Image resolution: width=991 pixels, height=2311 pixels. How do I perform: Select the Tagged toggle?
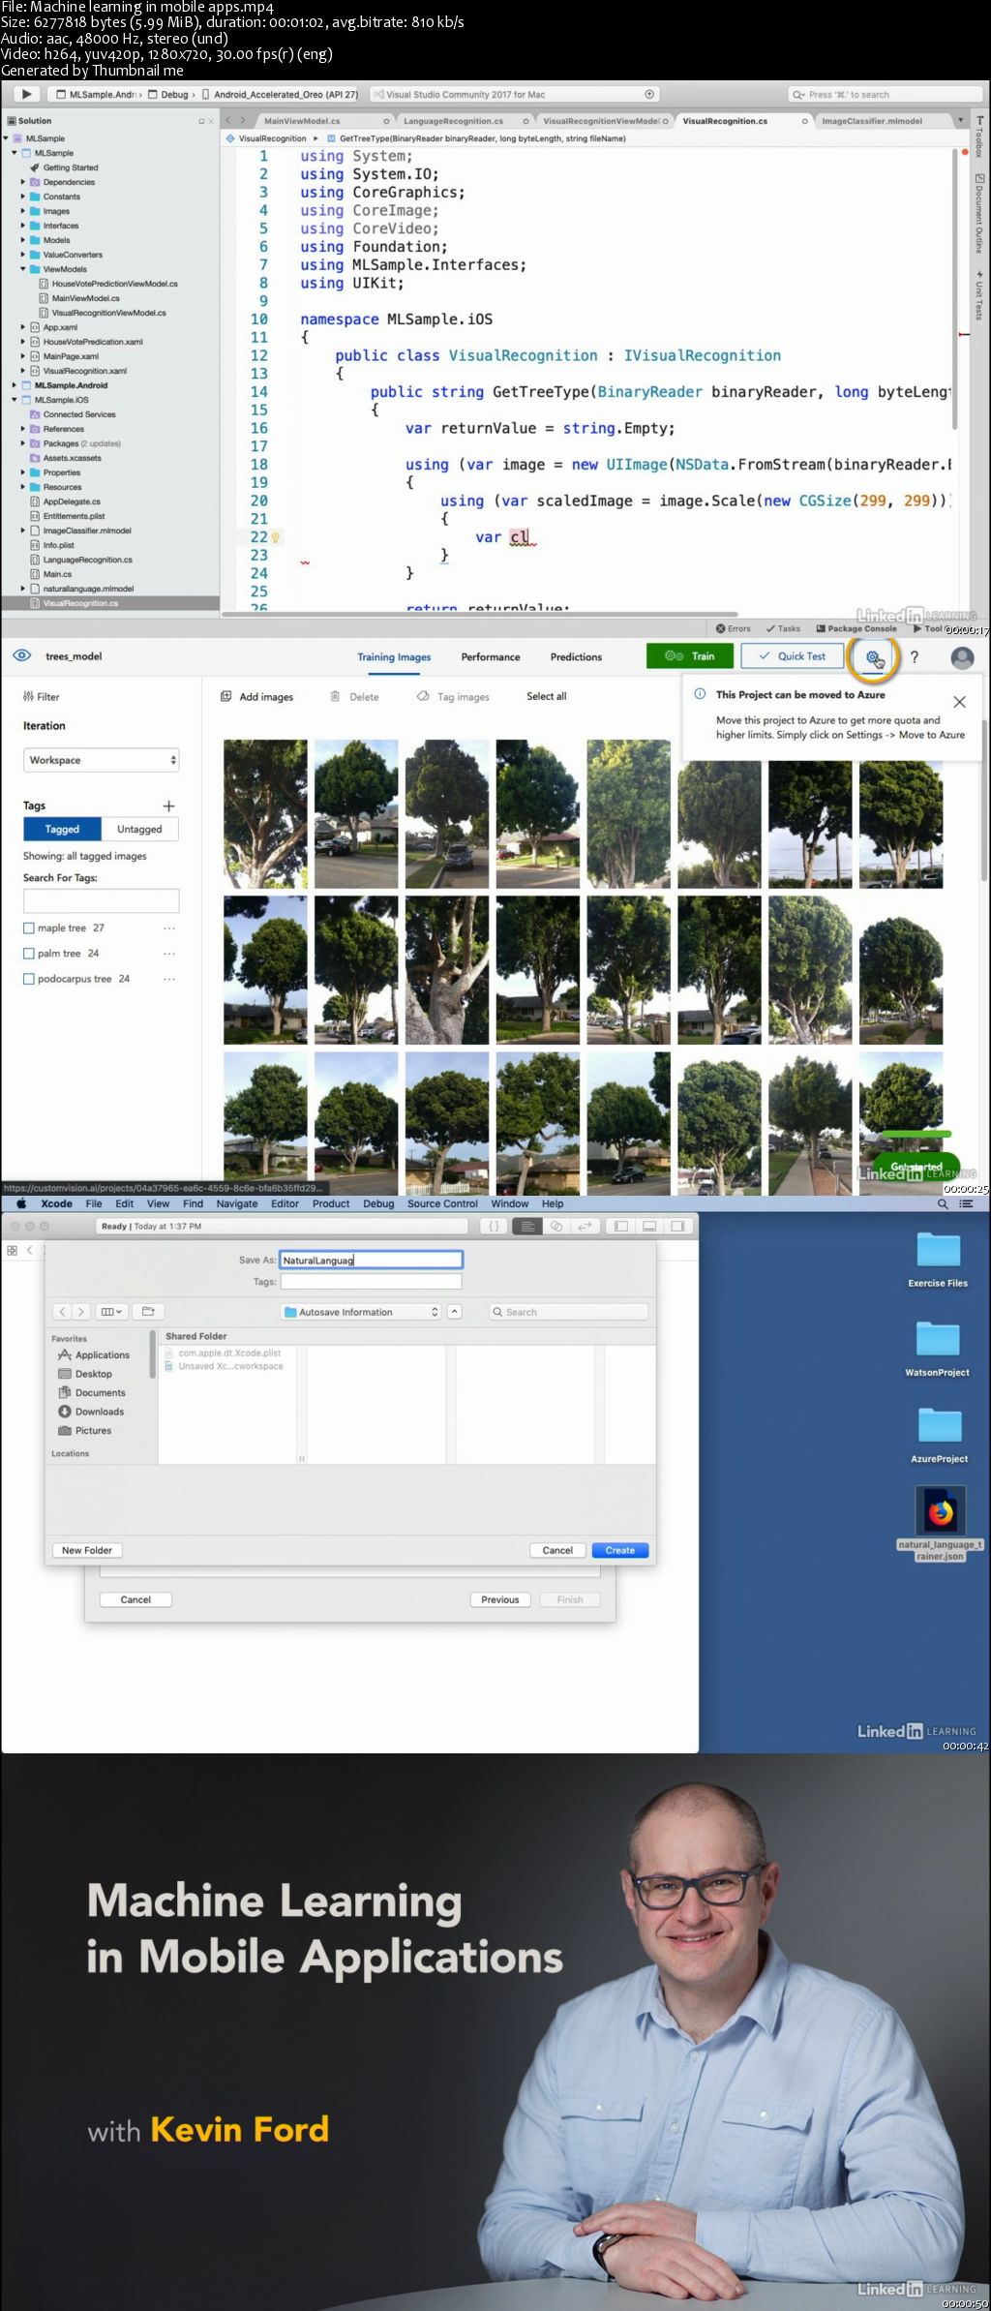click(x=62, y=829)
